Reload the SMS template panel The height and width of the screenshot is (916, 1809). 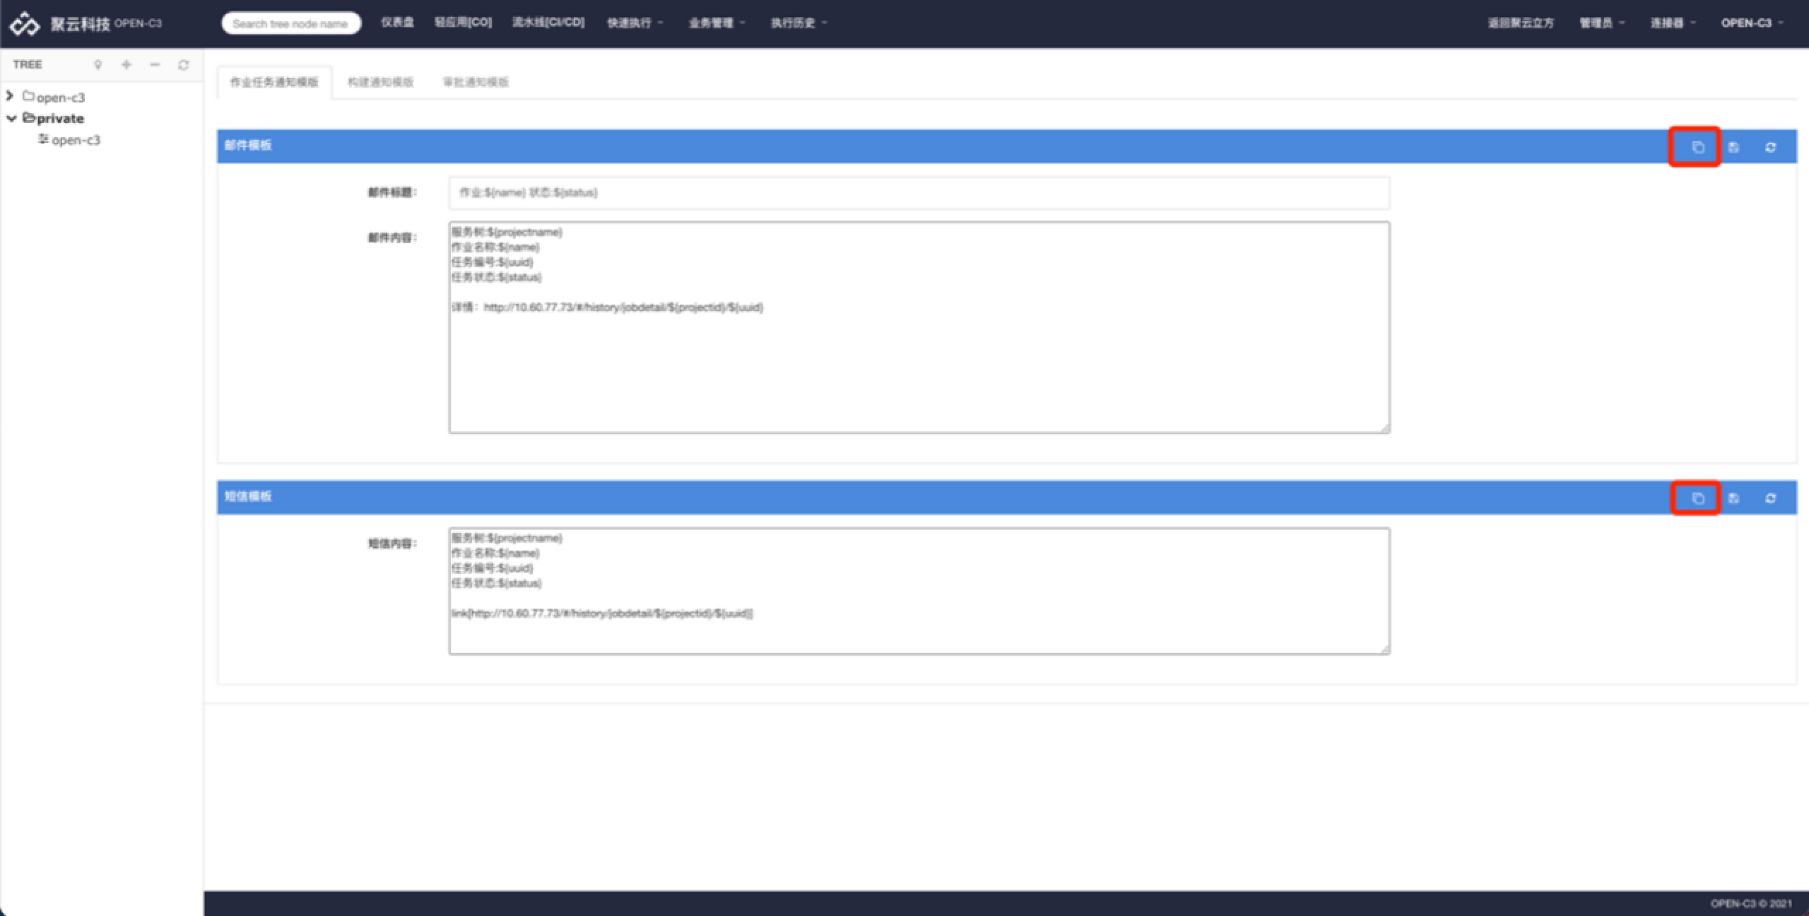pos(1770,498)
